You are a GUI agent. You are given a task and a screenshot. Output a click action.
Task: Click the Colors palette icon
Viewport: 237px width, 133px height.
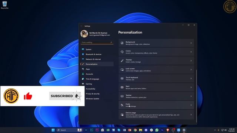point(122,52)
